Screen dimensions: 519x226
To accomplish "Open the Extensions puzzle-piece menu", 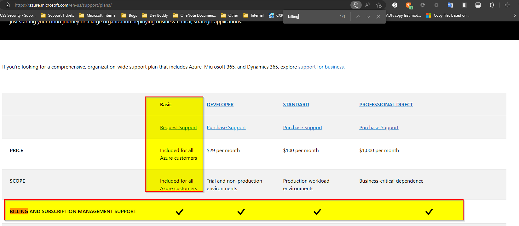I will pos(492,5).
